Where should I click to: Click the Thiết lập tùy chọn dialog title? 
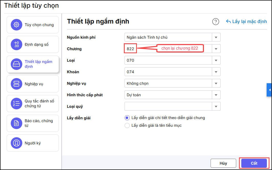(31, 6)
